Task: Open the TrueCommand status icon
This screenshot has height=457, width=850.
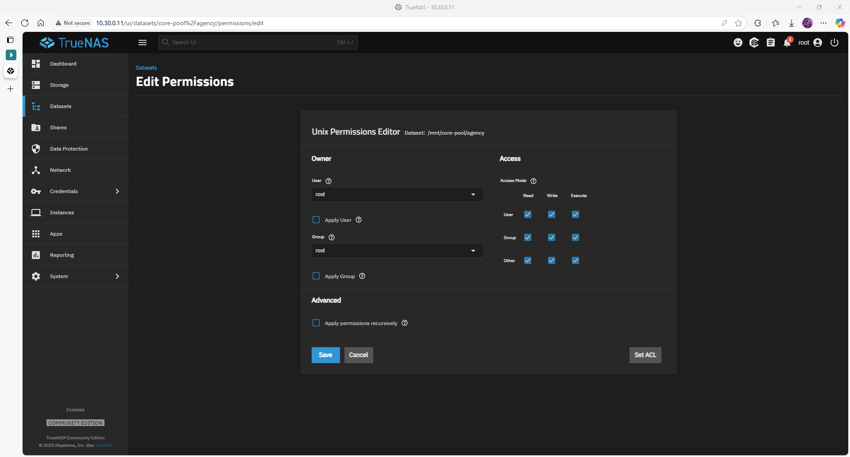Action: pos(754,43)
